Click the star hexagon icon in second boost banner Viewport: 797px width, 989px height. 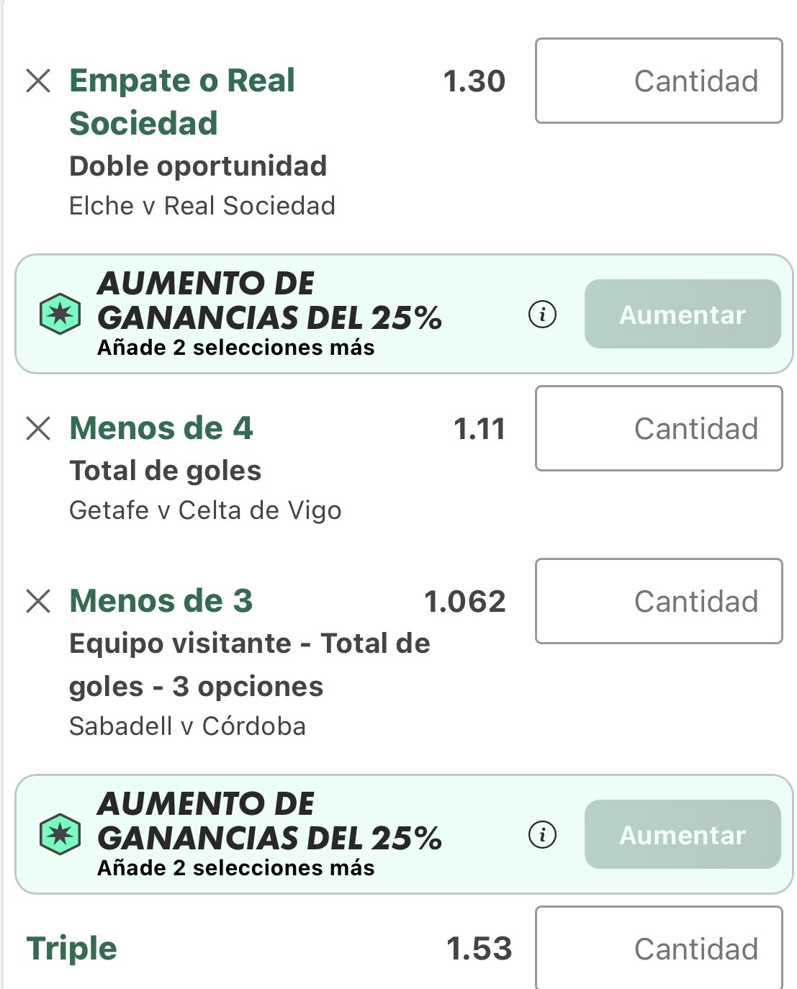tap(60, 835)
